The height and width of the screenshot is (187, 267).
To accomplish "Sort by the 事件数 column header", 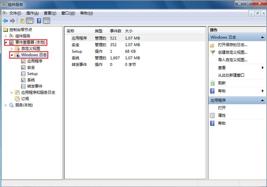I will [116, 31].
